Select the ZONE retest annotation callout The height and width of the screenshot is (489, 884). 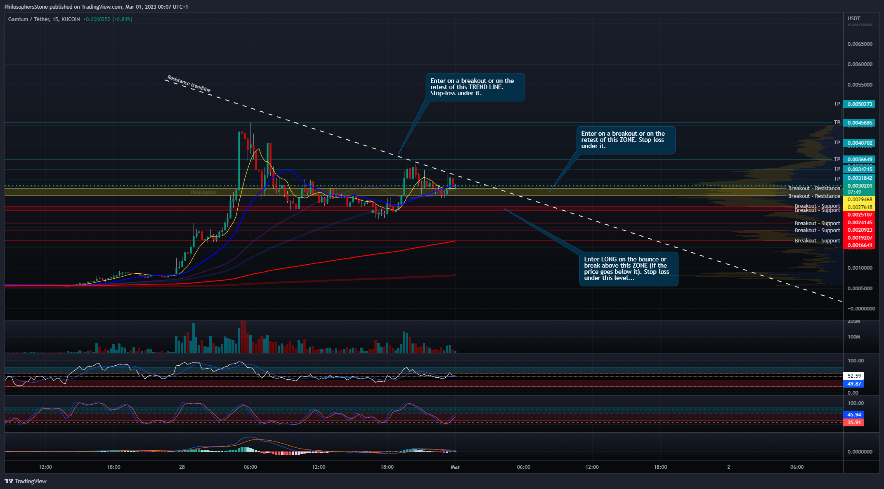click(x=626, y=140)
